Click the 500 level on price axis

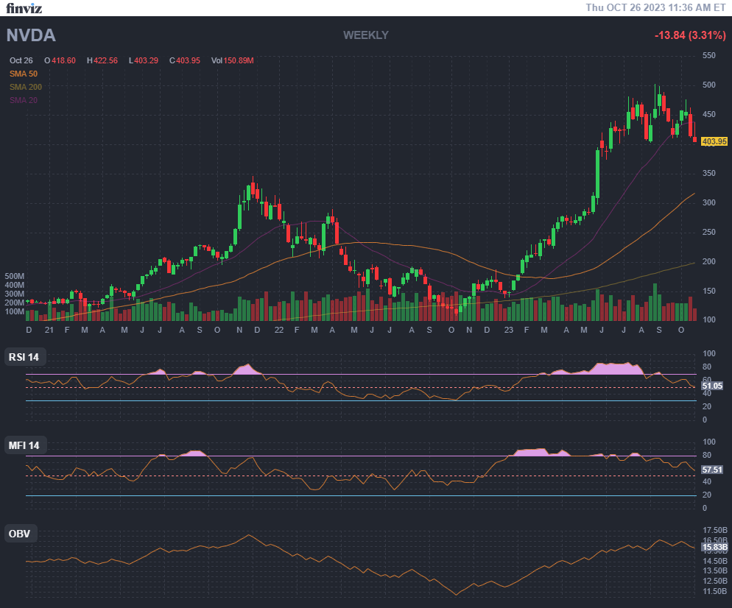708,85
